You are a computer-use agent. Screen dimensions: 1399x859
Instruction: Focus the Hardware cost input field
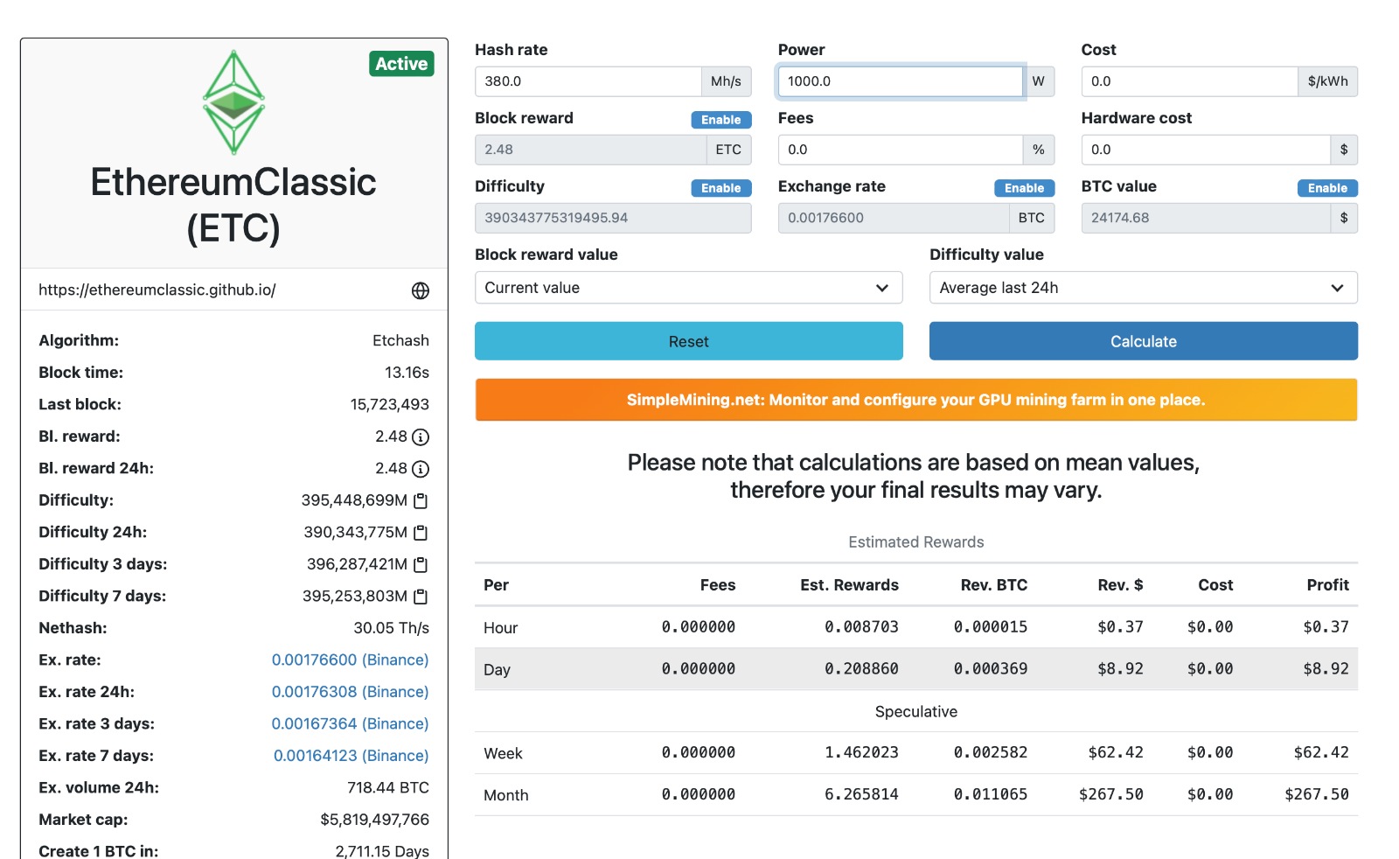click(1206, 150)
